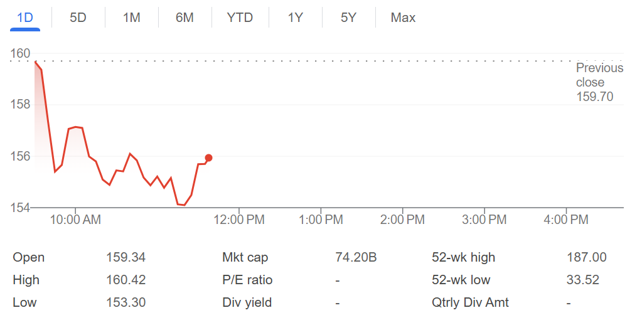Switch to the 5D tab
The image size is (642, 325).
coord(78,18)
